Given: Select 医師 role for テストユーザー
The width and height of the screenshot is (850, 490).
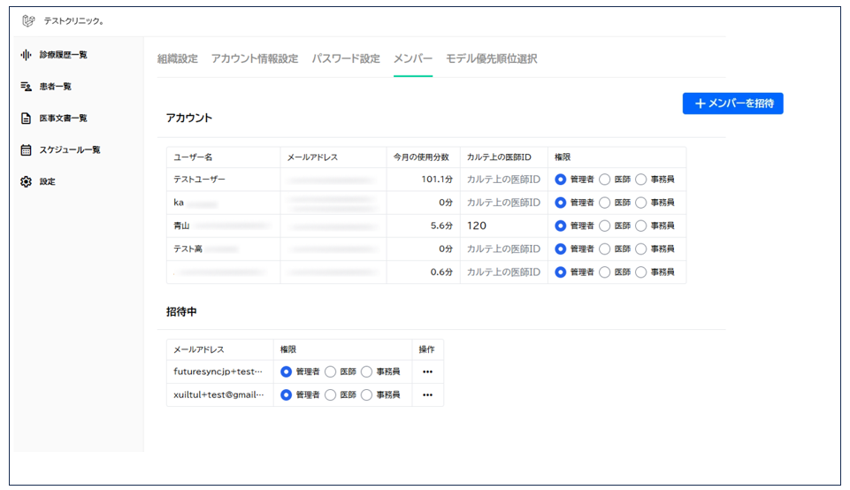Looking at the screenshot, I should (605, 180).
